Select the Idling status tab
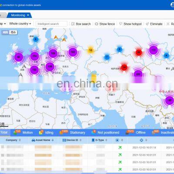The width and height of the screenshot is (174, 174). point(46,133)
